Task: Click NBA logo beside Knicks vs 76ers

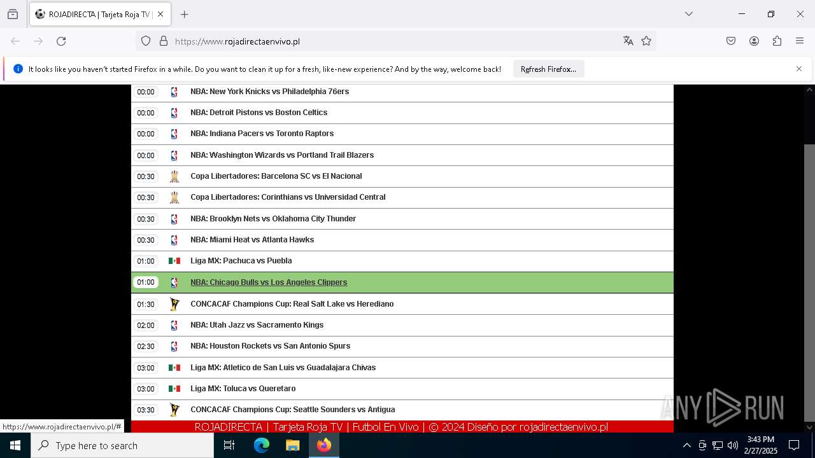Action: (x=174, y=92)
